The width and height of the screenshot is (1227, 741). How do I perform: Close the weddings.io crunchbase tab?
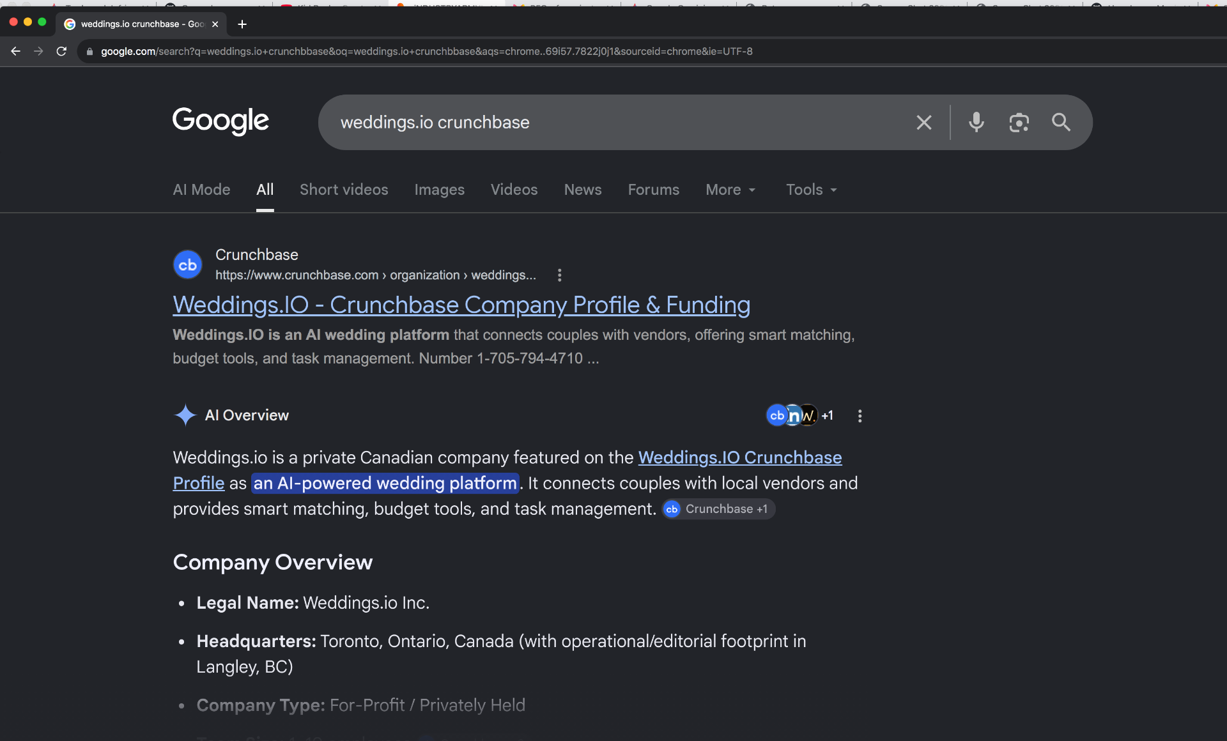[215, 24]
